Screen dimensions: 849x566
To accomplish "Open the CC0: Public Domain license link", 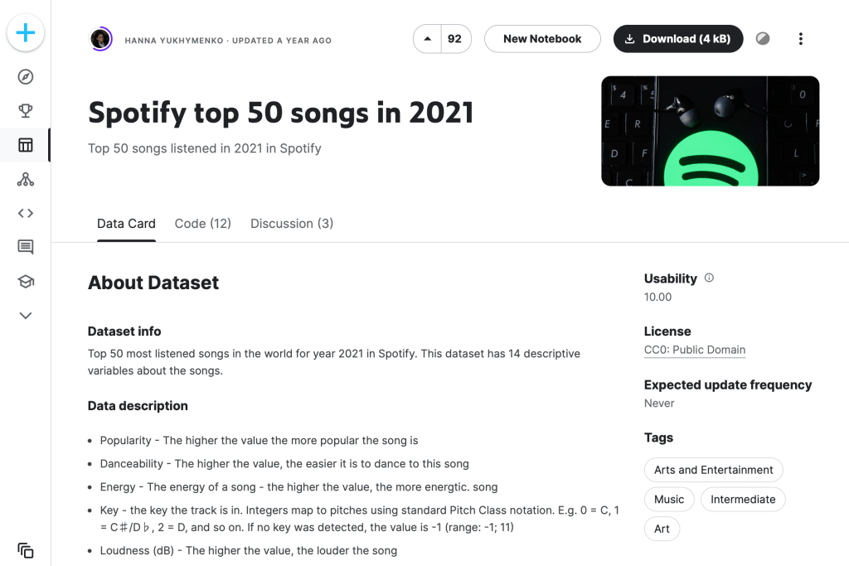I will 695,350.
